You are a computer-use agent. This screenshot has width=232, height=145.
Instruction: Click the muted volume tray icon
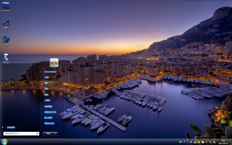214,142
